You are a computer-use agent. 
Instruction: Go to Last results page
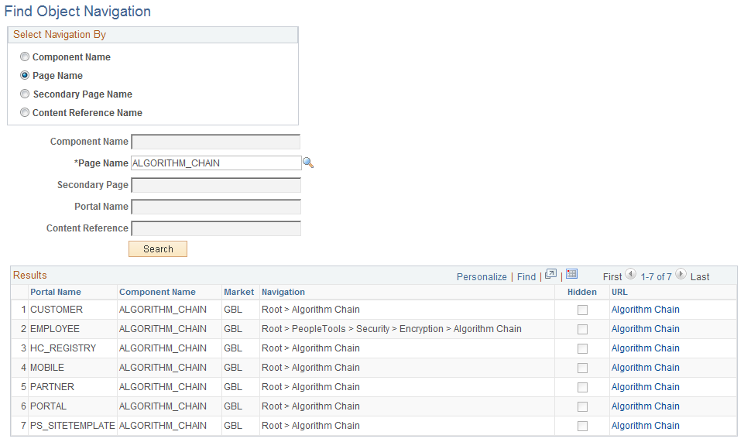click(700, 277)
